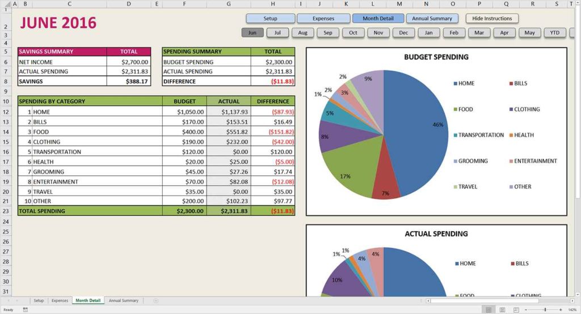Open the Setup sheet tab

click(39, 300)
